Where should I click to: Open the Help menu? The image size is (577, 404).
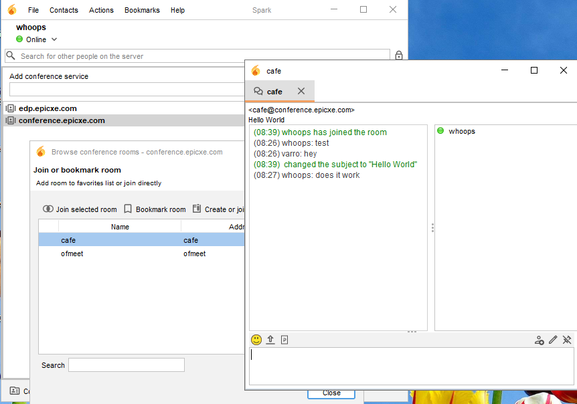point(177,10)
